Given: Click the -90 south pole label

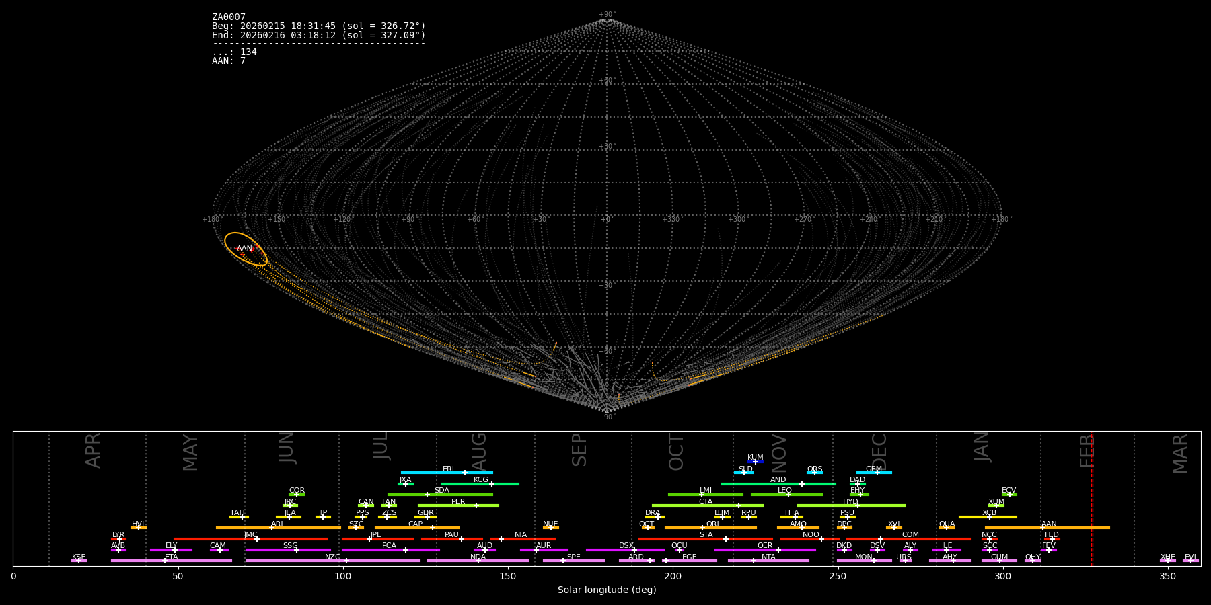Looking at the screenshot, I should tap(606, 417).
